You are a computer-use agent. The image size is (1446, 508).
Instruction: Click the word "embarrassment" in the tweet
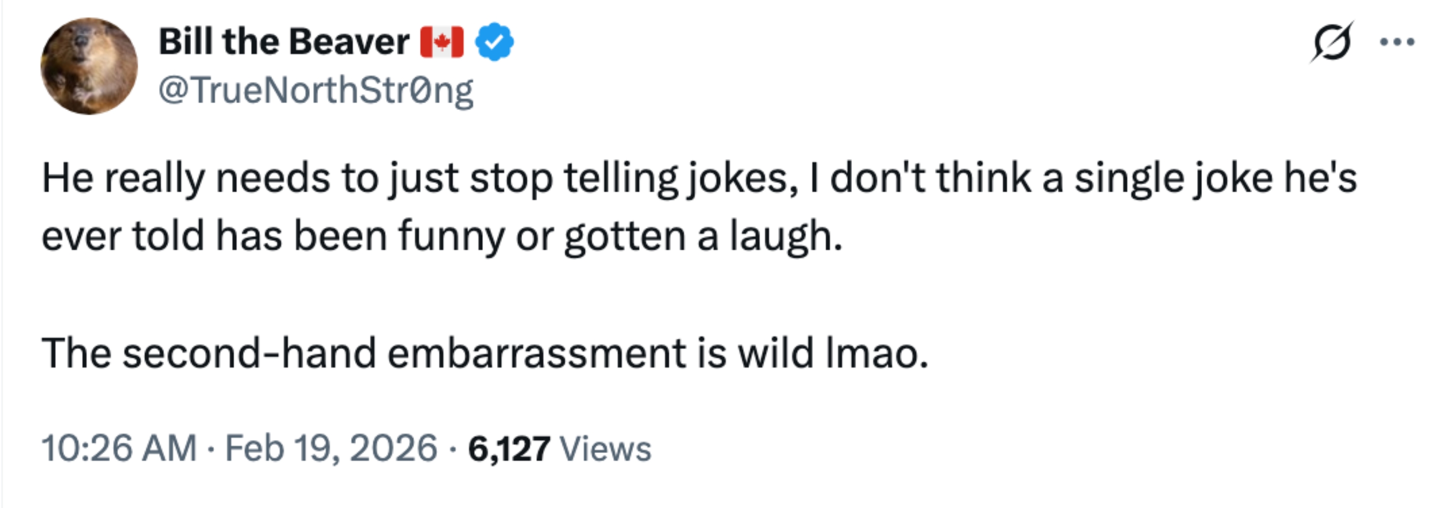537,354
